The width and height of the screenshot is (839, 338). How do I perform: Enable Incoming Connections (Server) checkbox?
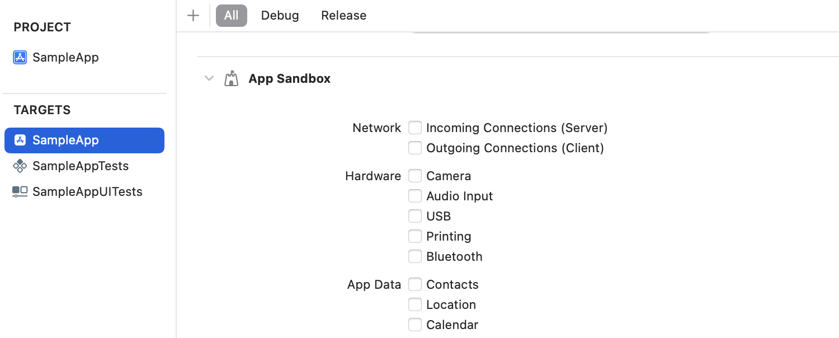coord(414,128)
